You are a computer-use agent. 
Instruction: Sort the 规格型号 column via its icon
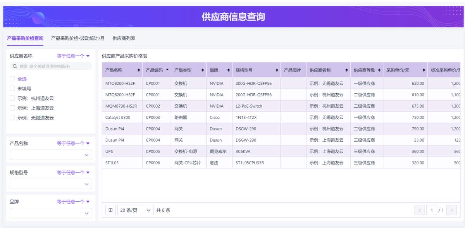pyautogui.click(x=277, y=70)
